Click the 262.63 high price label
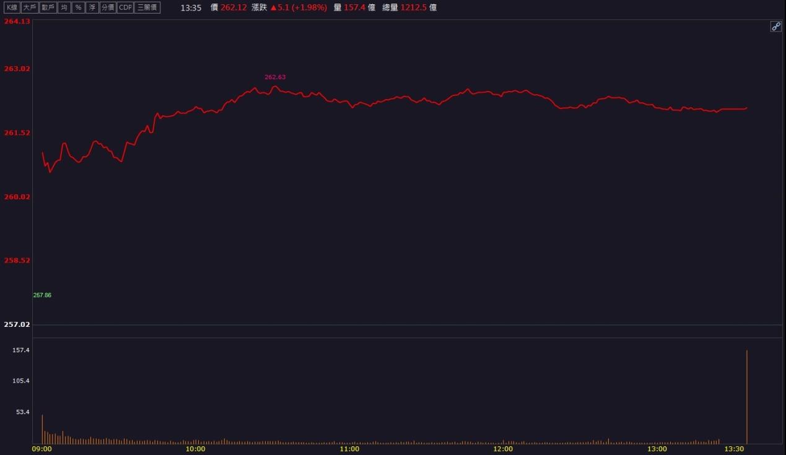 pos(275,77)
